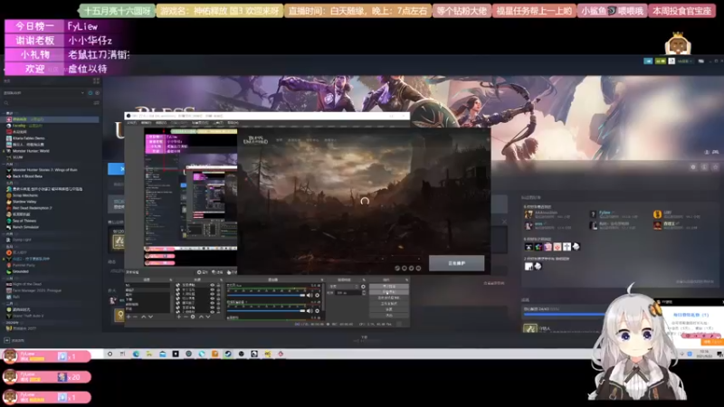Click Add a Game at Steam library bottom
724x407 pixels.
tap(14, 341)
